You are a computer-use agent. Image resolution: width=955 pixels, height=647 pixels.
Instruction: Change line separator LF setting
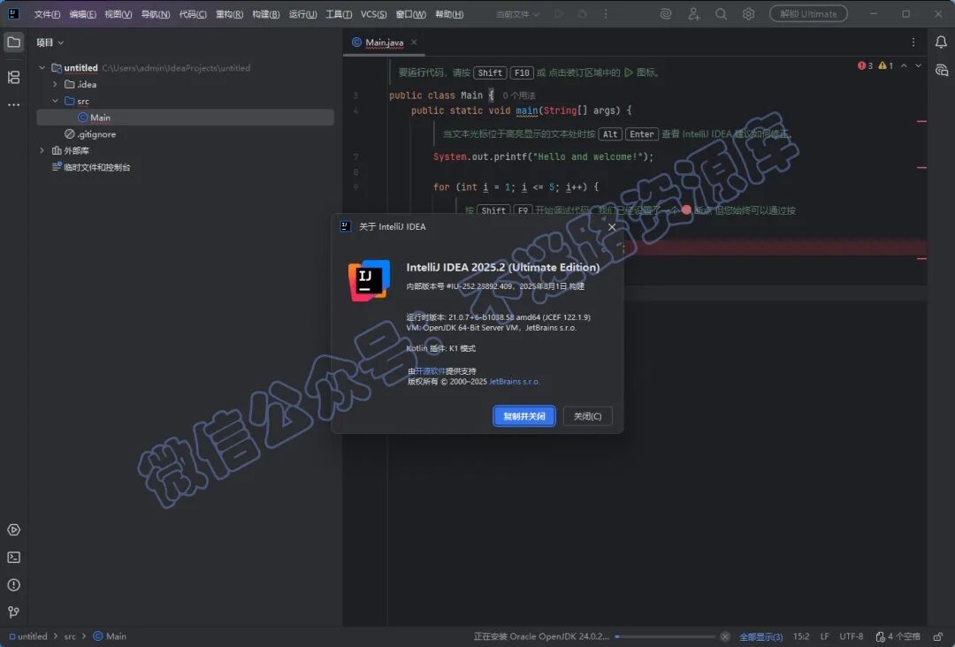coord(825,636)
